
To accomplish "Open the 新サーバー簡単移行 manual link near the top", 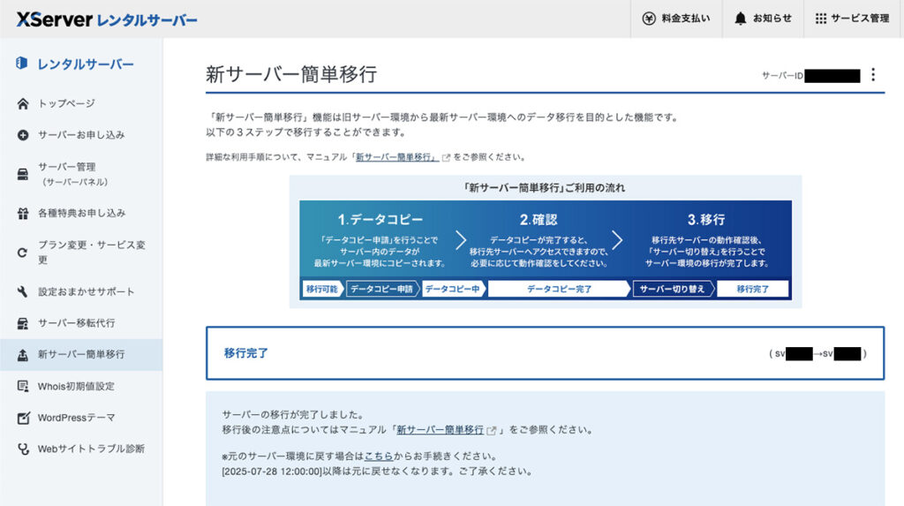I will pos(396,157).
